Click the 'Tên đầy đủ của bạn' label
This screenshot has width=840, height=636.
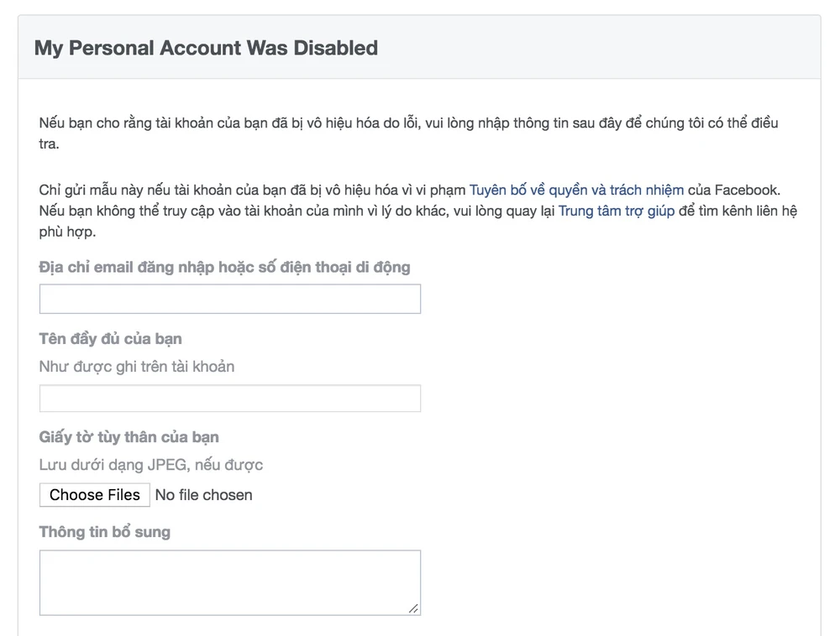coord(110,339)
